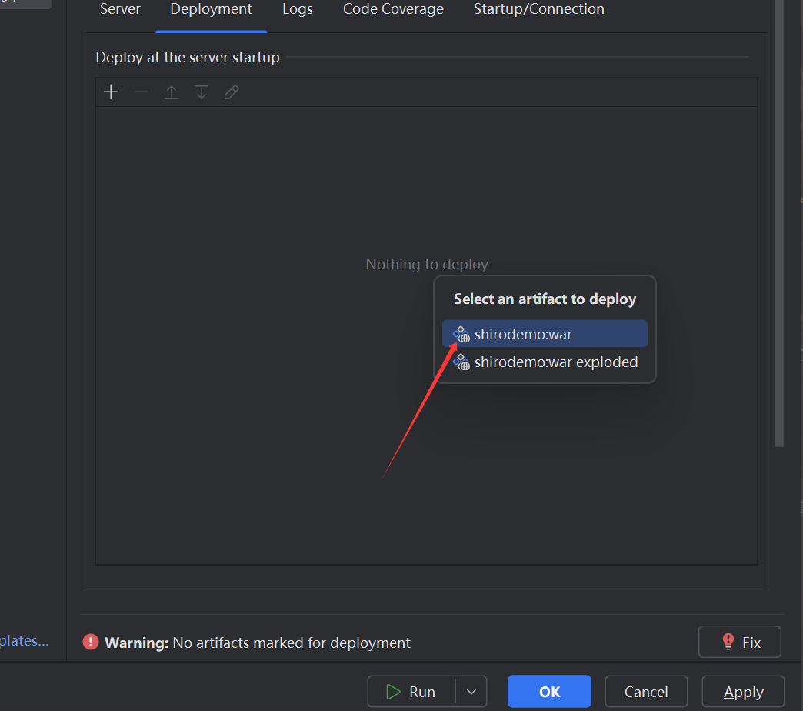Open the Startup/Connection tab
Viewport: 803px width, 711px height.
[538, 10]
